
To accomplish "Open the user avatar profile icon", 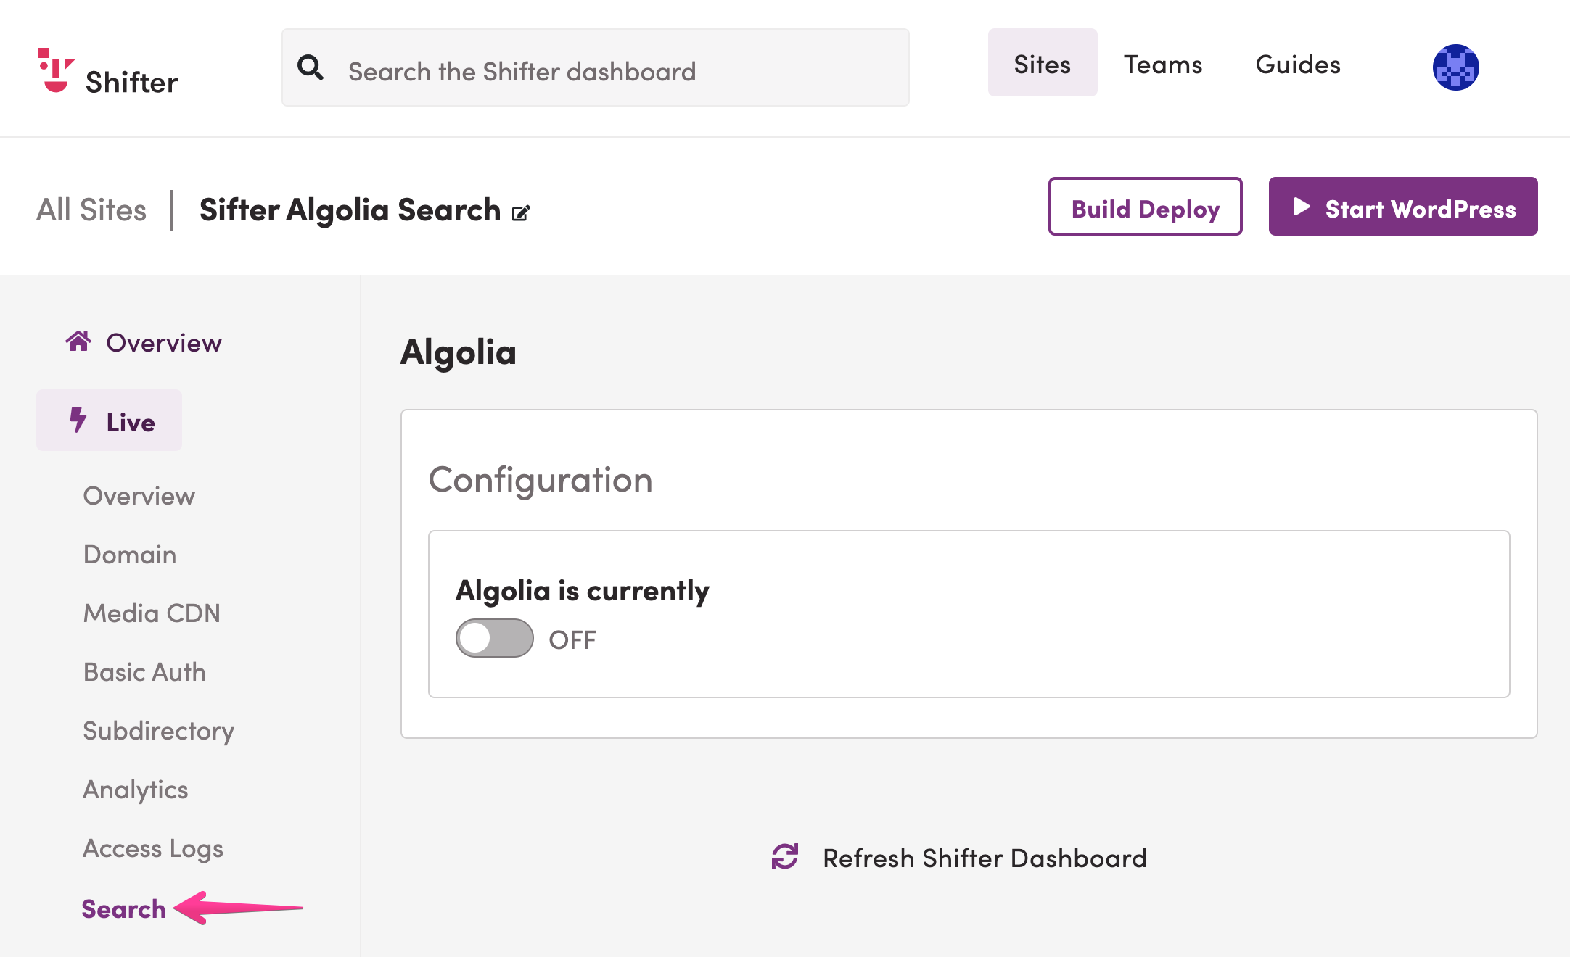I will [x=1455, y=67].
